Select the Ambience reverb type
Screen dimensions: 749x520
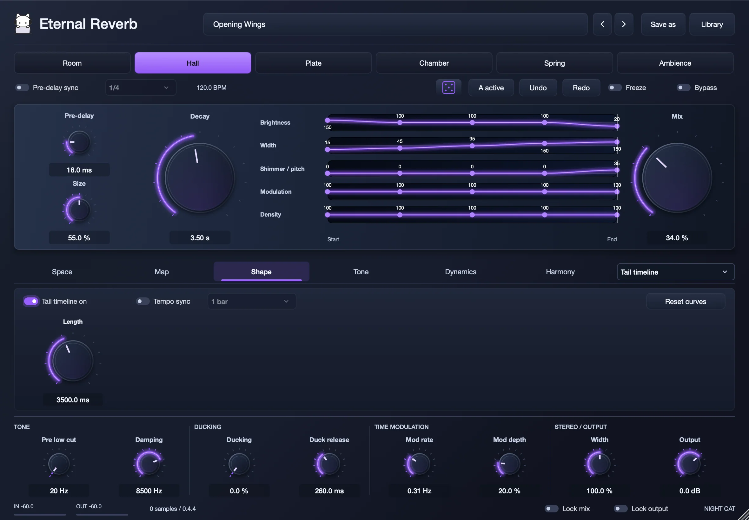point(675,63)
